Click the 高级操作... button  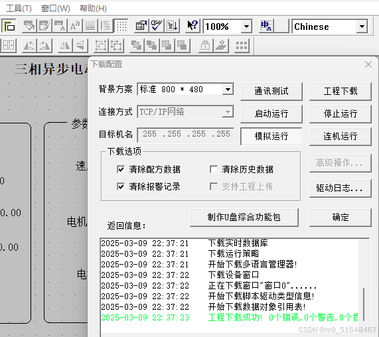point(341,163)
